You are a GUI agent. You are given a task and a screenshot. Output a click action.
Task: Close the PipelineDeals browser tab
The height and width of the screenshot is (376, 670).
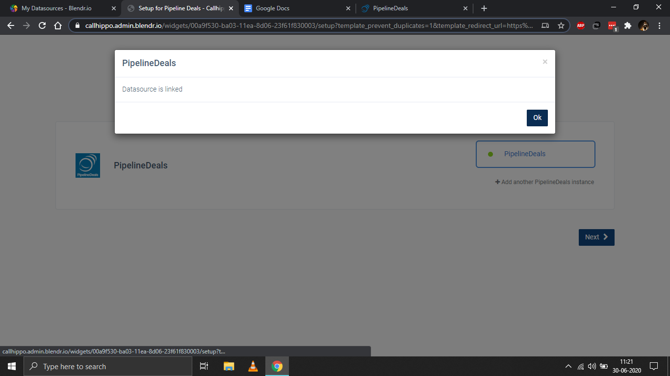(x=465, y=8)
